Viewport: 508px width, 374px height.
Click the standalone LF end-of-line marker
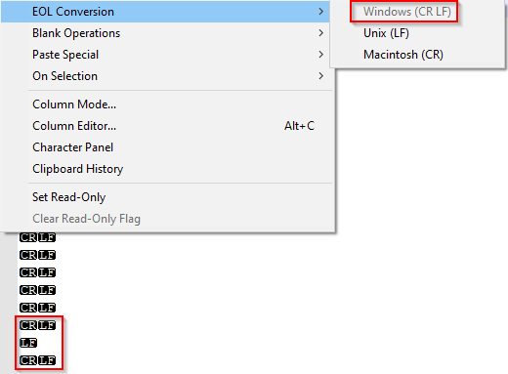click(28, 343)
